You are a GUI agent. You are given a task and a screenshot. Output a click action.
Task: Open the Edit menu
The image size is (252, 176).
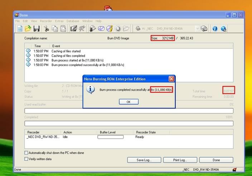pos(25,21)
